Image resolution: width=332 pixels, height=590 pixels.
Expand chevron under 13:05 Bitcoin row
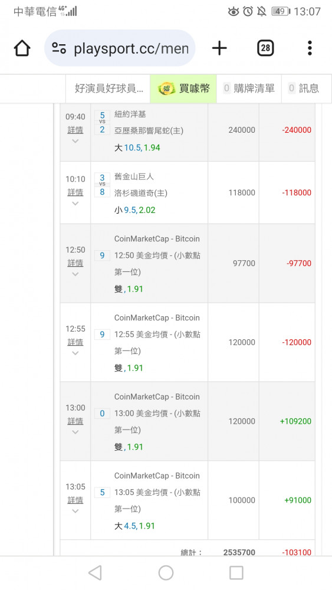[75, 511]
